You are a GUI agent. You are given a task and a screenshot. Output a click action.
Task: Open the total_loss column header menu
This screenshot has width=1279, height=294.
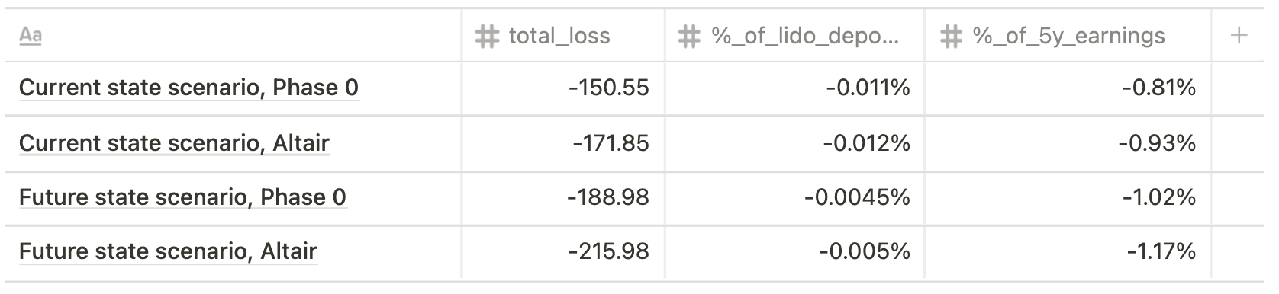tap(563, 36)
